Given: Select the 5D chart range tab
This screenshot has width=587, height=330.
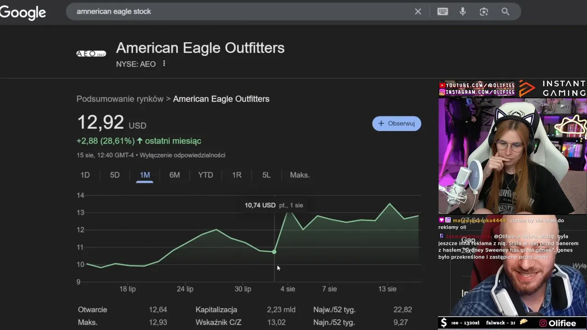Looking at the screenshot, I should coord(115,175).
